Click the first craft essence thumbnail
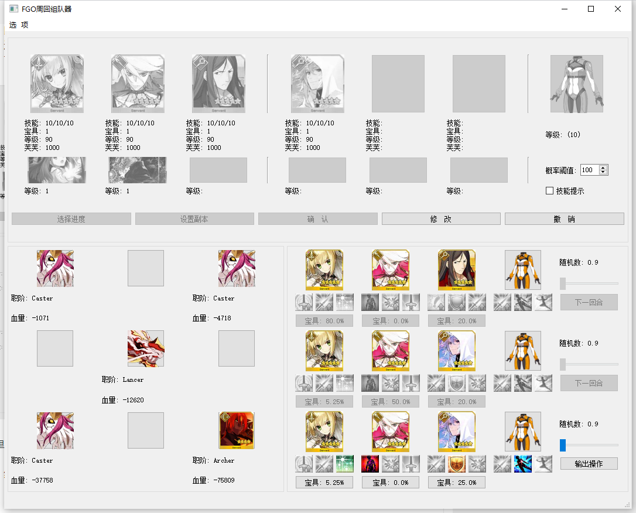Viewport: 636px width, 513px height. coord(57,170)
